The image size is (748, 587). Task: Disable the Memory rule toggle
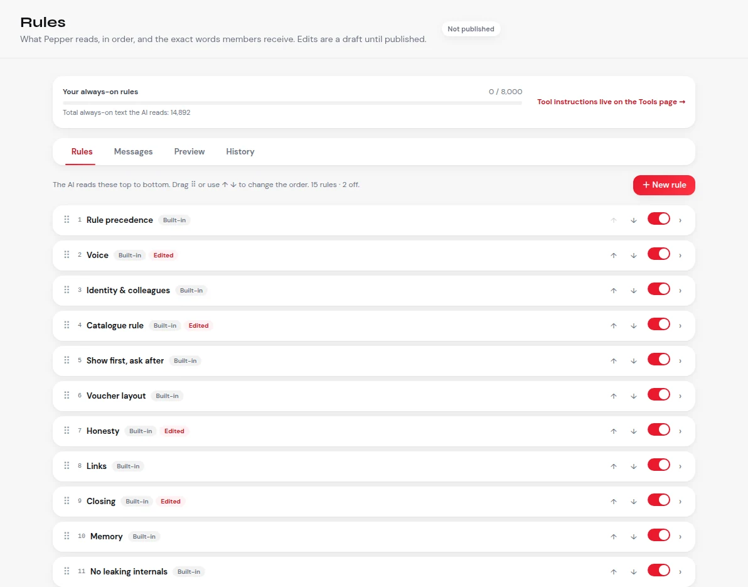(x=659, y=536)
